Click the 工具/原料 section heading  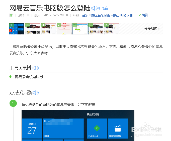pos(20,68)
